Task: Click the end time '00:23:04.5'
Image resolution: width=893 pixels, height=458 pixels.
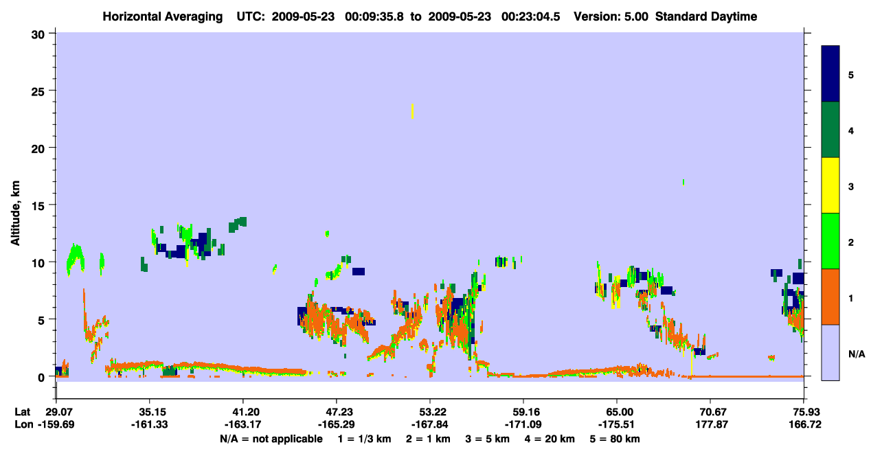Action: coord(531,16)
